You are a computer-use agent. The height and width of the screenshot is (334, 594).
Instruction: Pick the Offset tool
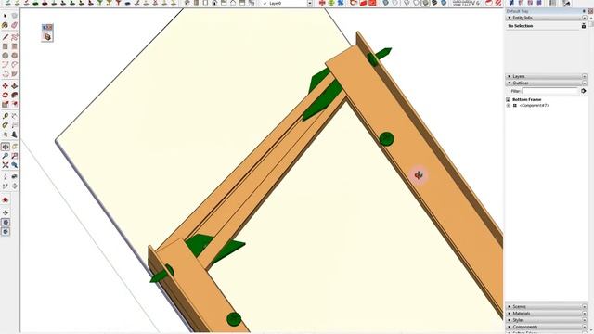pyautogui.click(x=15, y=104)
